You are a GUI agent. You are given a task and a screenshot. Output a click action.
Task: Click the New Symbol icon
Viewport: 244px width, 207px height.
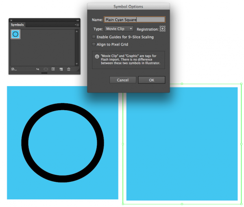point(61,69)
